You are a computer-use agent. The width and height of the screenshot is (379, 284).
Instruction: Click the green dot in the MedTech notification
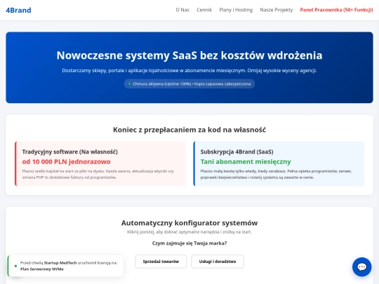15,266
